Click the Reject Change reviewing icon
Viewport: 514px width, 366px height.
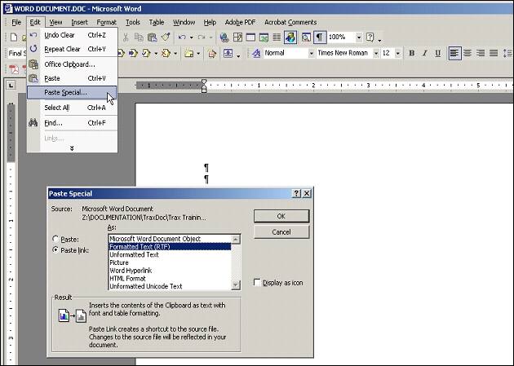166,53
